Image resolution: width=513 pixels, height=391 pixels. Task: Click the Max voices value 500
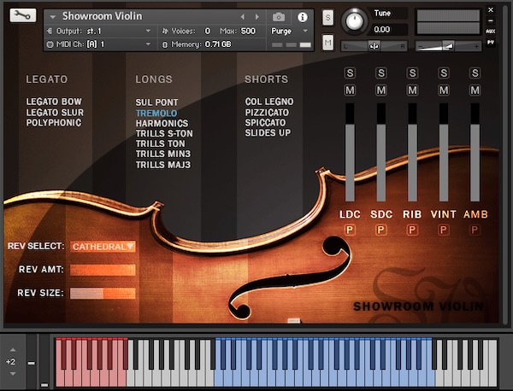coord(248,31)
